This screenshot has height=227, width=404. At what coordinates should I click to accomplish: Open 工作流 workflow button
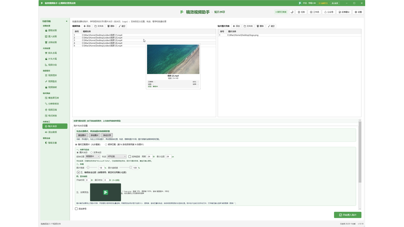314,12
